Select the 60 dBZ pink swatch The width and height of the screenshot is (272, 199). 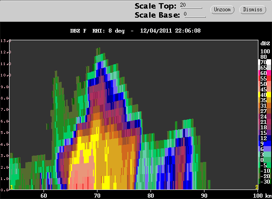coord(265,73)
